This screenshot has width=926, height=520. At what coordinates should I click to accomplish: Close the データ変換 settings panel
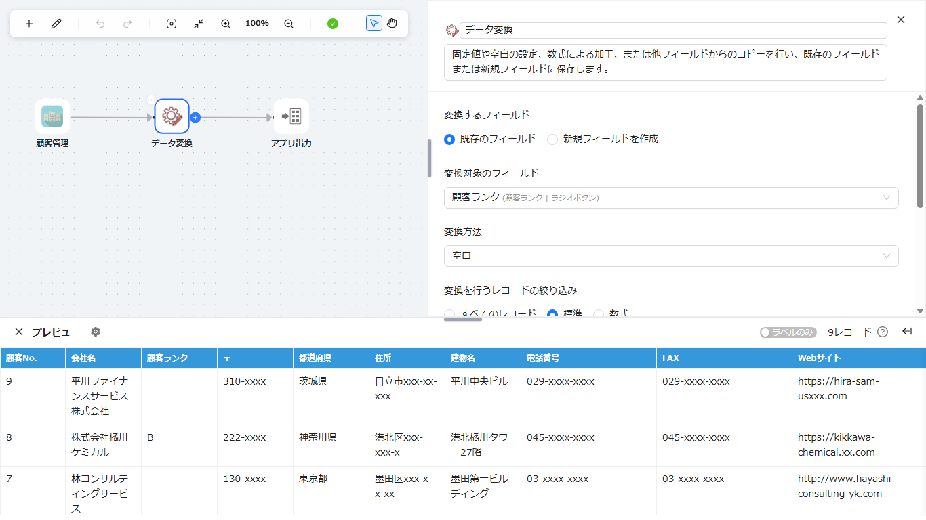pos(901,20)
